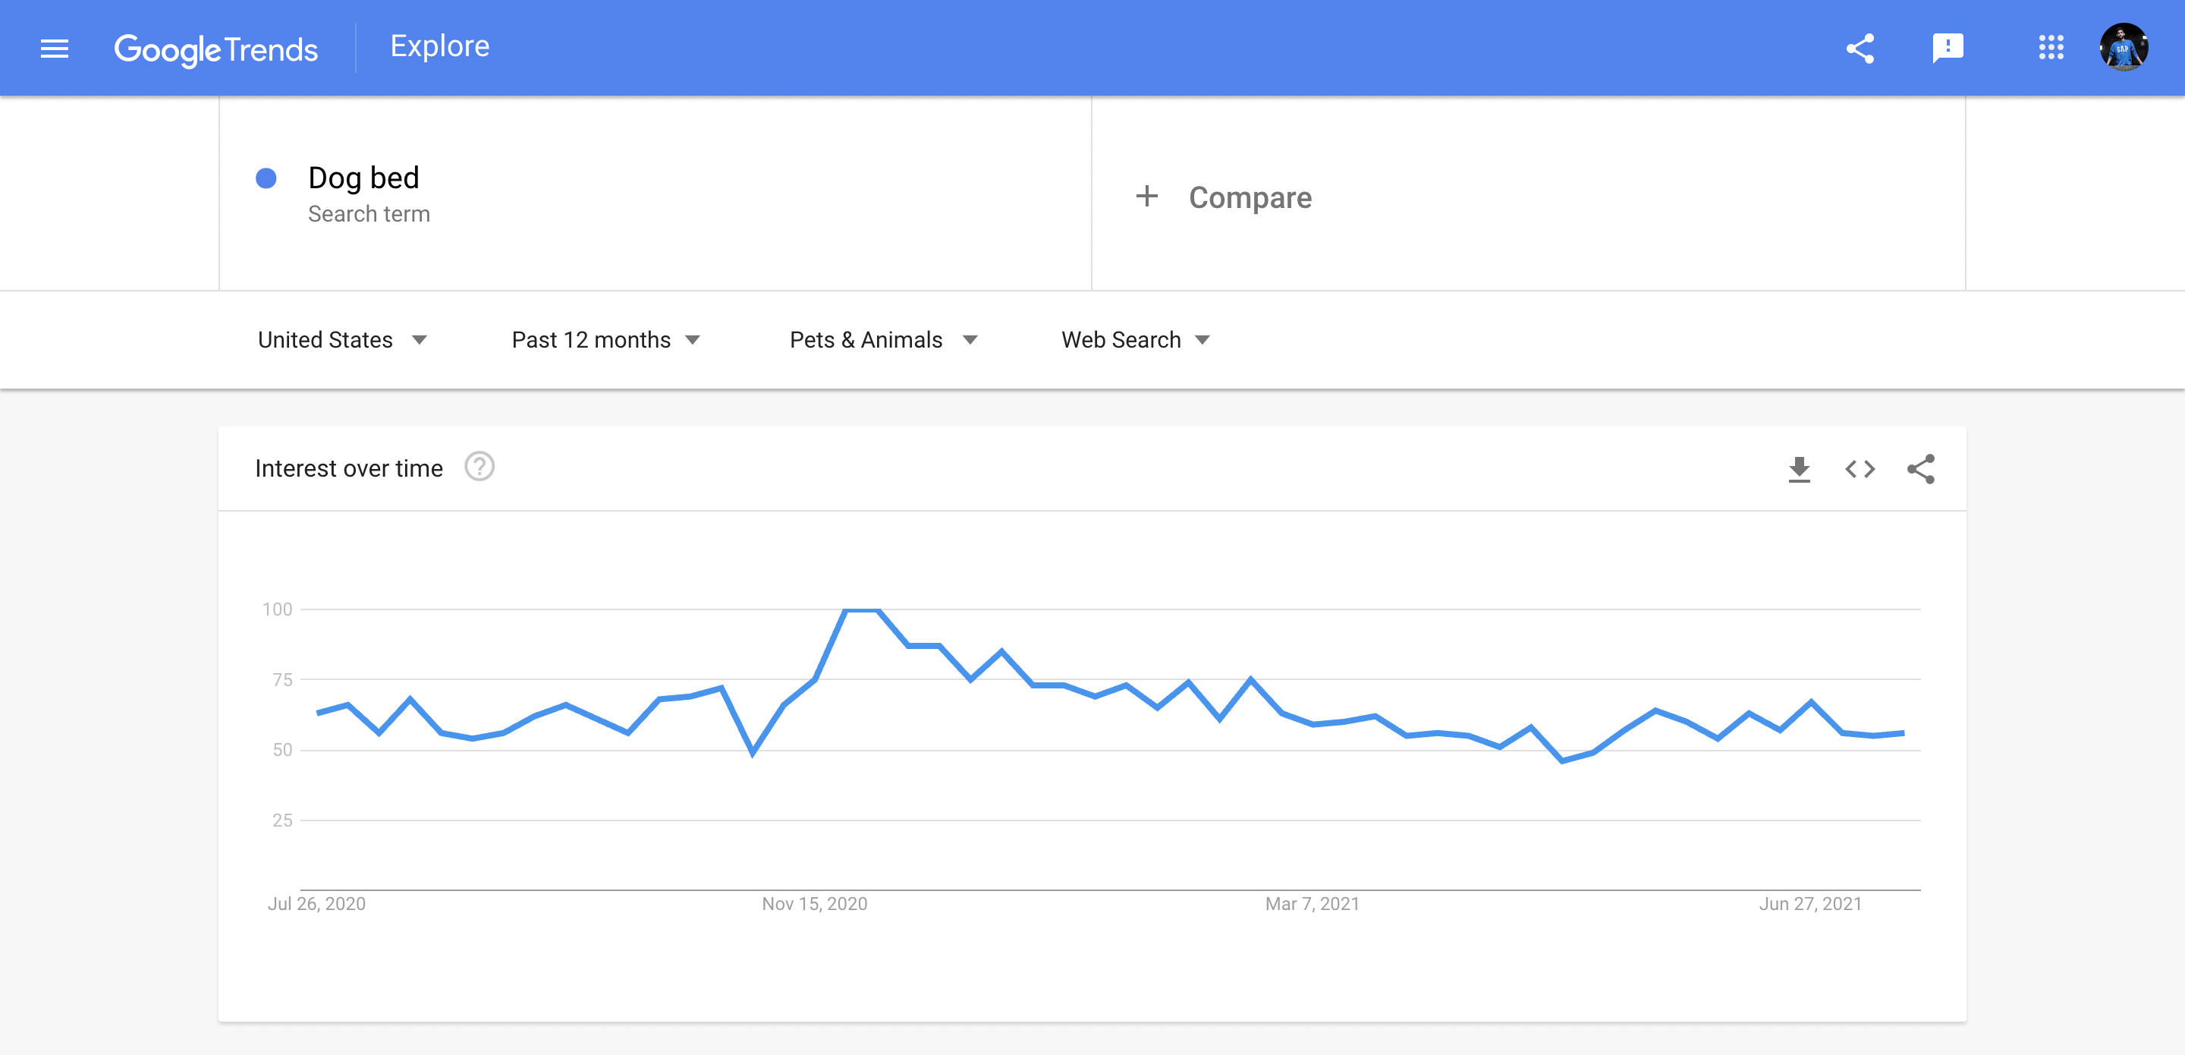
Task: Open the Explore page title
Action: tap(439, 47)
